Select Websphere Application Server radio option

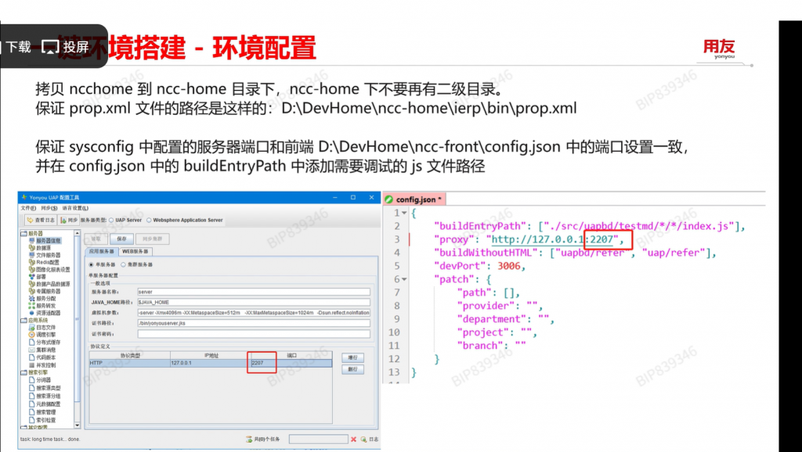click(x=149, y=221)
